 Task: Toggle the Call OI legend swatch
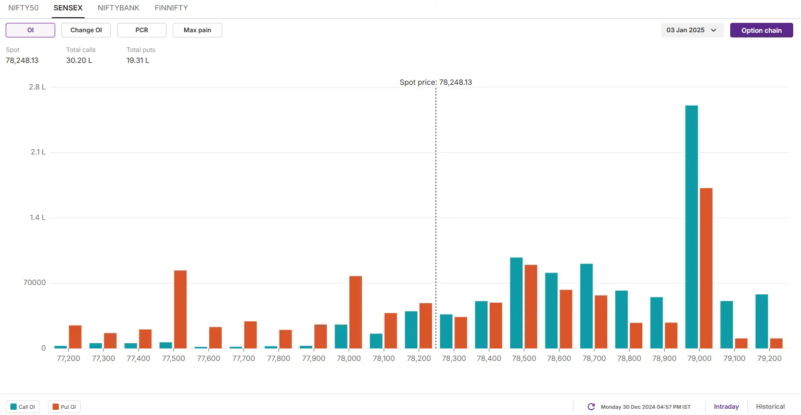pyautogui.click(x=14, y=407)
